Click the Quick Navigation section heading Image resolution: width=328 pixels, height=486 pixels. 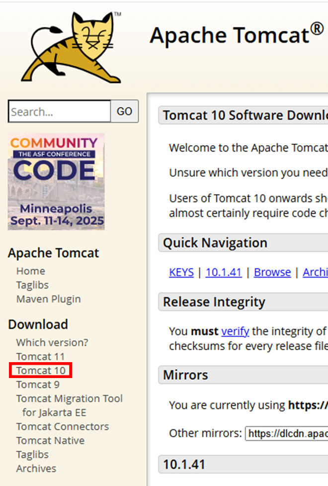point(215,243)
